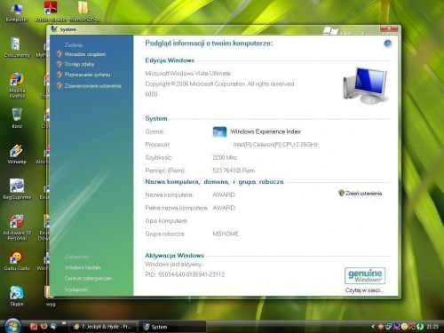Open Przywracanie systemu link

(87, 75)
